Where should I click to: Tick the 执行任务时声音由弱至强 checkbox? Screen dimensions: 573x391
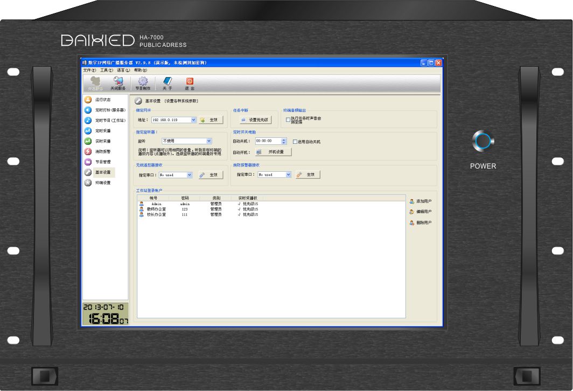pos(288,120)
